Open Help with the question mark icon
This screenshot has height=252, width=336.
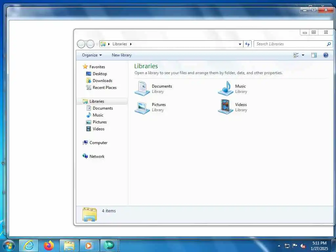click(326, 55)
